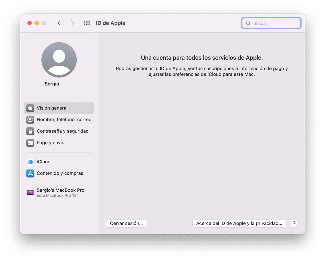Image resolution: width=325 pixels, height=261 pixels.
Task: Close the window with the red button
Action: [x=29, y=23]
